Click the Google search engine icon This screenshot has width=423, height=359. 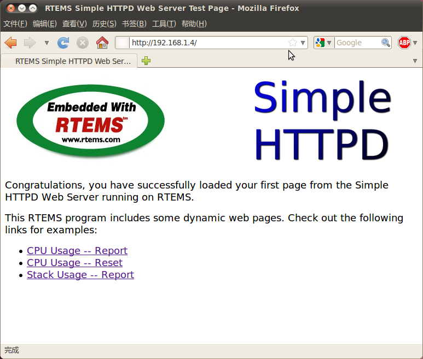tap(320, 43)
